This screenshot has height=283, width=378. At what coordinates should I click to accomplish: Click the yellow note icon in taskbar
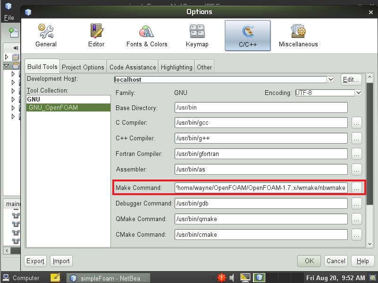[55, 277]
